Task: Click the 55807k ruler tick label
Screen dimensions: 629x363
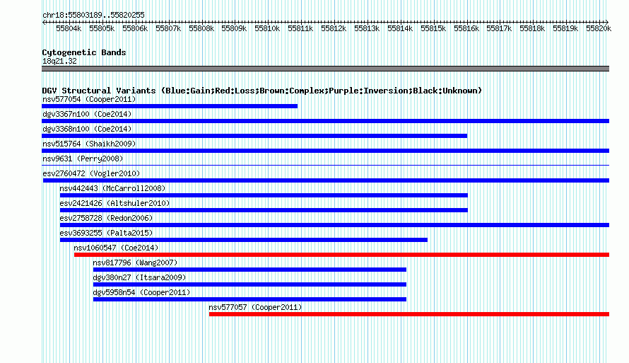Action: pyautogui.click(x=168, y=28)
